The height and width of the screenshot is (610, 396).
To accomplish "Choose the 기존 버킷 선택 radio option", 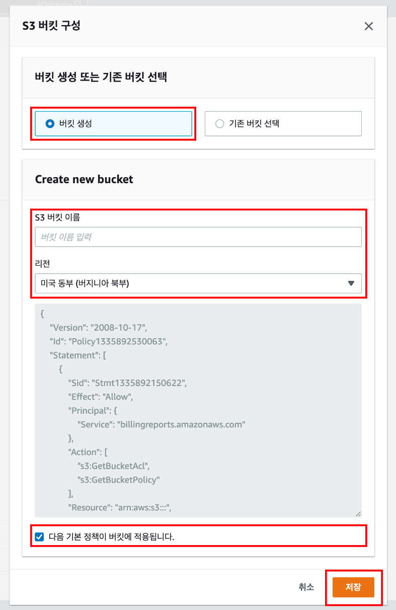I will (219, 123).
